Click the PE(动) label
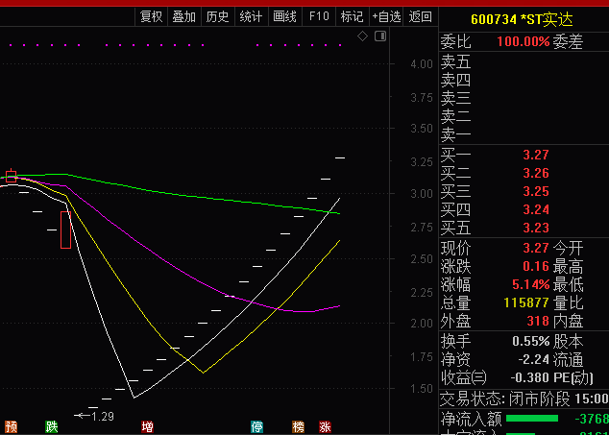The height and width of the screenshot is (435, 609). click(573, 377)
